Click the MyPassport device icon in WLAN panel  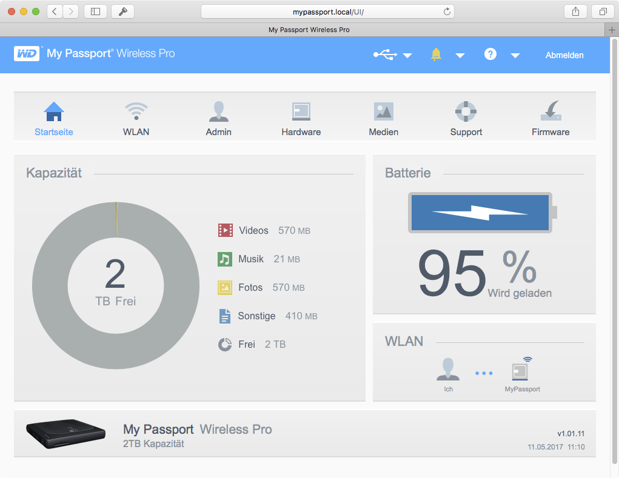point(521,369)
